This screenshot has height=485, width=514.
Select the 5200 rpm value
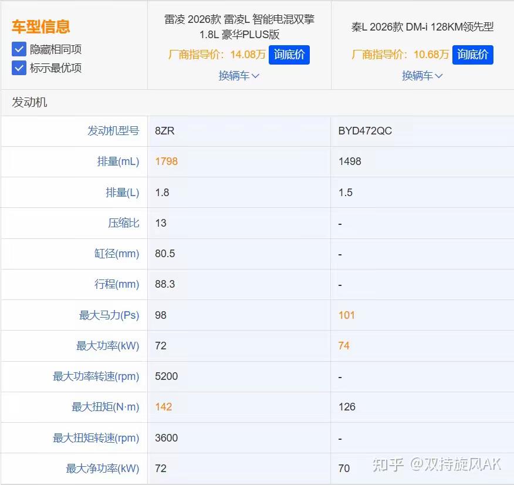166,376
